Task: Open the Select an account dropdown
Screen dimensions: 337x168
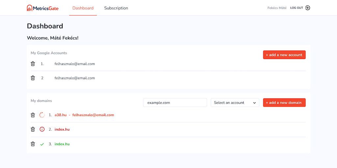Action: (235, 103)
